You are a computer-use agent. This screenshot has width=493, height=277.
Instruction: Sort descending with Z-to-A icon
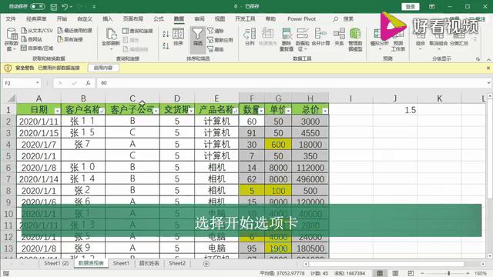coord(166,46)
